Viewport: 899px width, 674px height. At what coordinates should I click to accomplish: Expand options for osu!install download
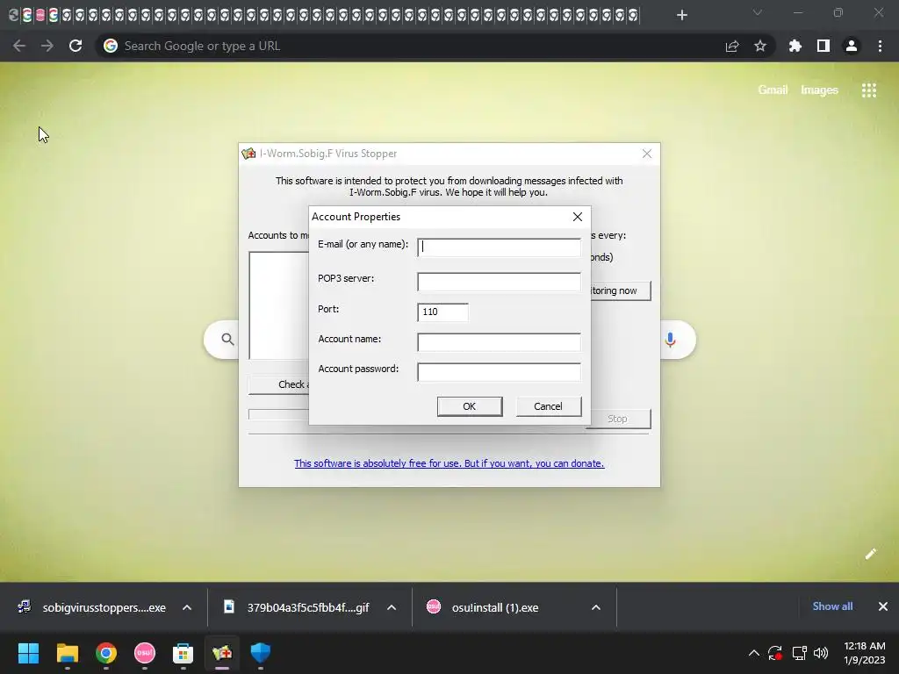596,607
